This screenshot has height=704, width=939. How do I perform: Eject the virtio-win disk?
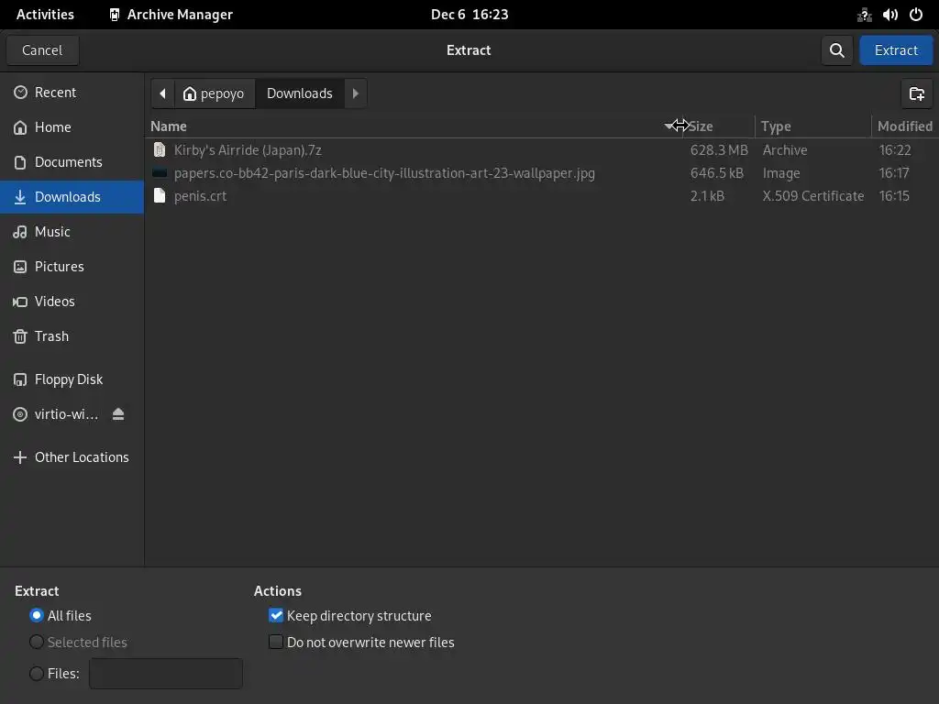(118, 414)
